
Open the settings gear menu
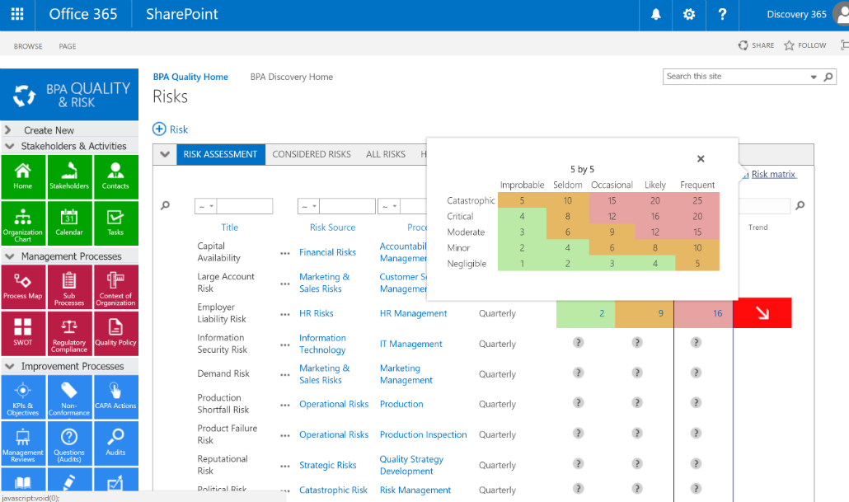(x=689, y=15)
